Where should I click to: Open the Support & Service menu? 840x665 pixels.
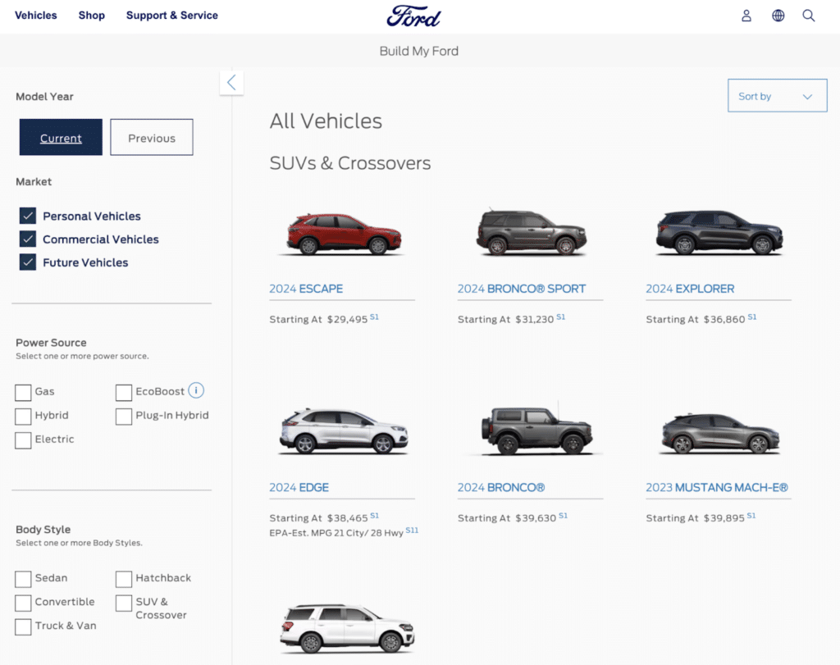[x=171, y=15]
